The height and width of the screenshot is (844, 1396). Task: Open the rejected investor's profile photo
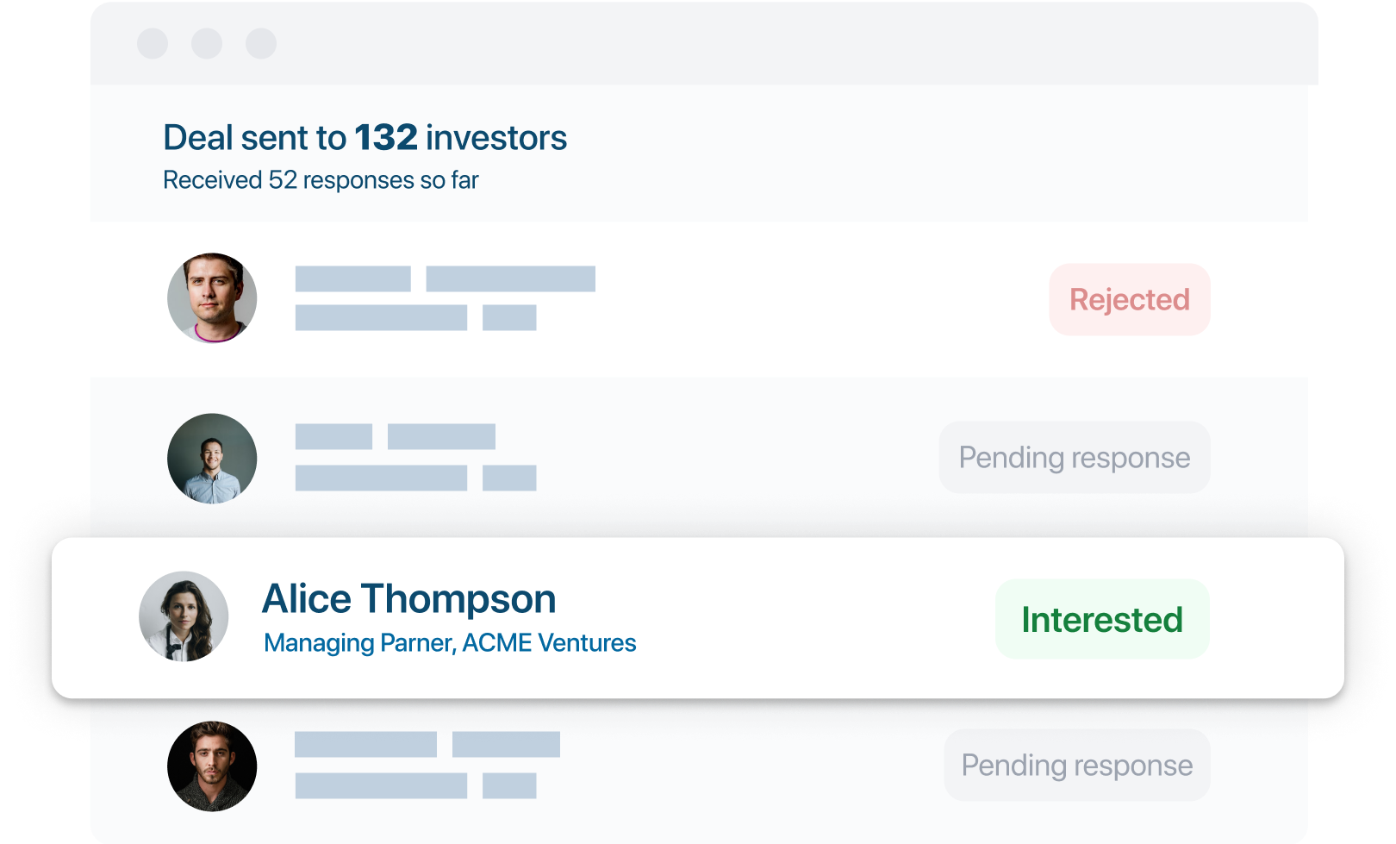212,297
